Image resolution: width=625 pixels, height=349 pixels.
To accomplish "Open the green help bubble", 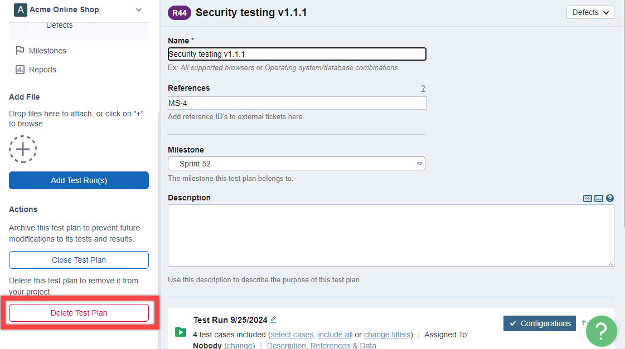I will pos(602,331).
